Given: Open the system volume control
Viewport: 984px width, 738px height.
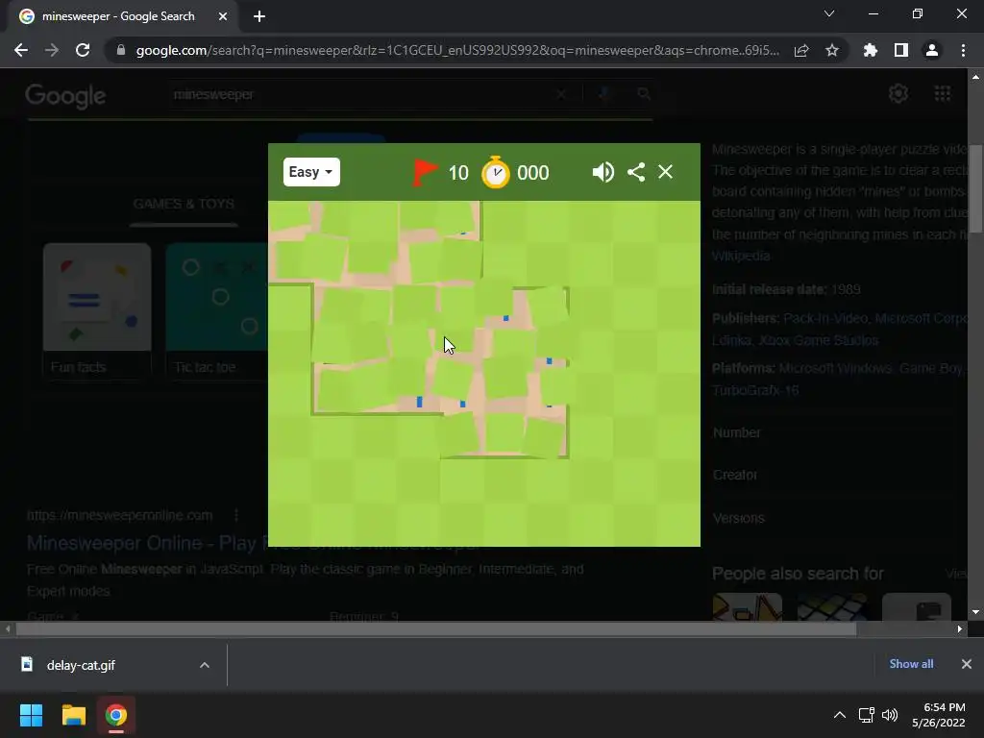Looking at the screenshot, I should point(890,715).
